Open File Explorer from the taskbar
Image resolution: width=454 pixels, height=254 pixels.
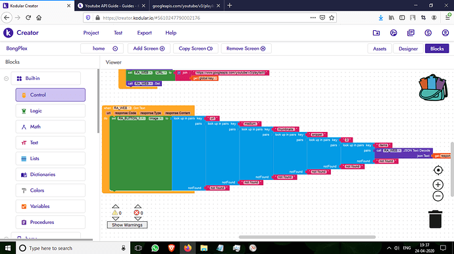pyautogui.click(x=204, y=248)
